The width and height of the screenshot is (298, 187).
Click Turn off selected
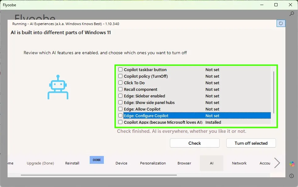tap(251, 143)
